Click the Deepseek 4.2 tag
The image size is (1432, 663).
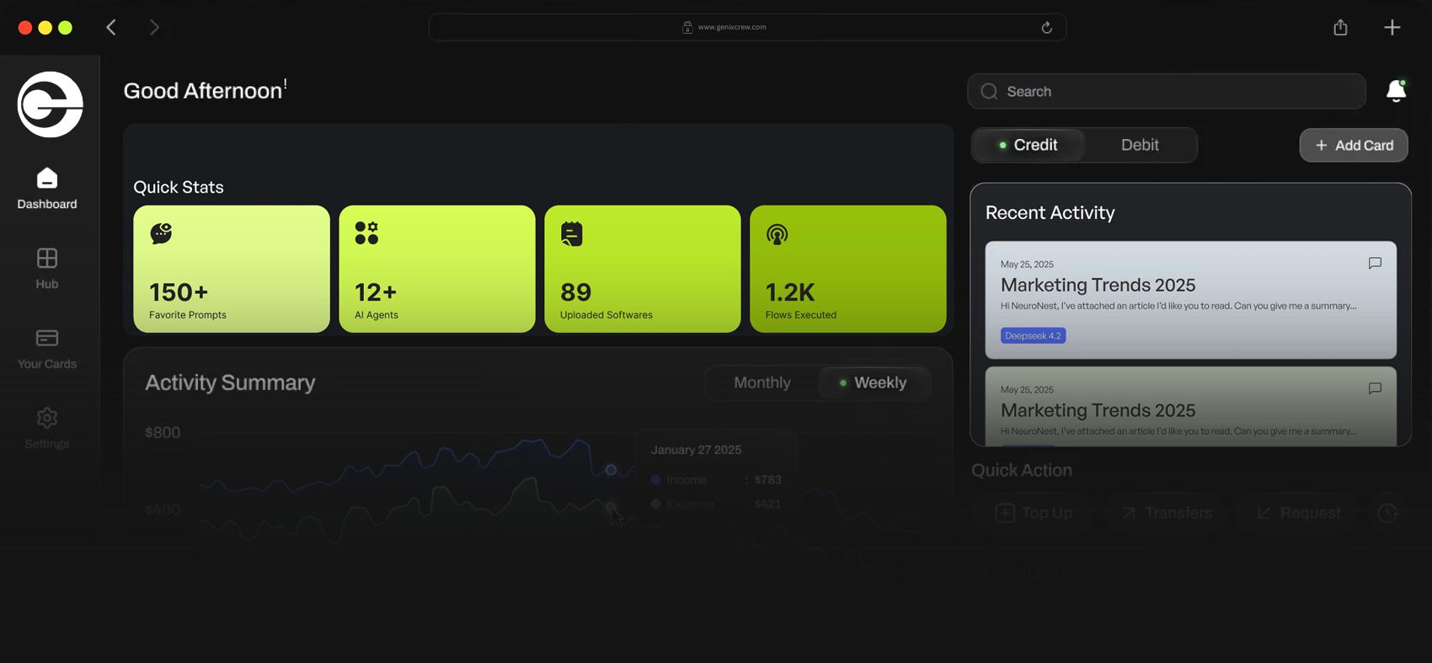click(x=1033, y=335)
